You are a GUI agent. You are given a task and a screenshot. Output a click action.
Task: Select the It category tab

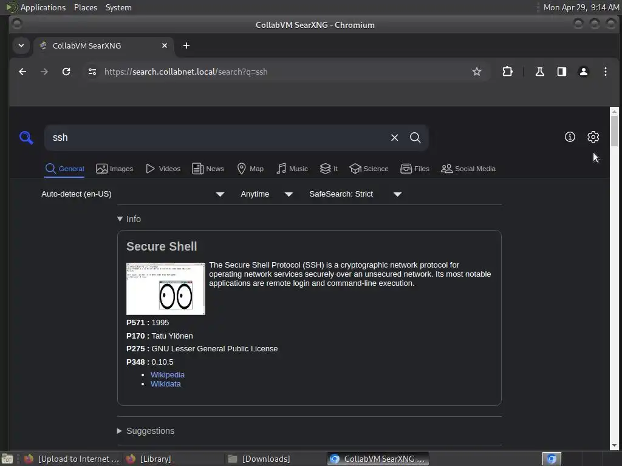pos(329,169)
